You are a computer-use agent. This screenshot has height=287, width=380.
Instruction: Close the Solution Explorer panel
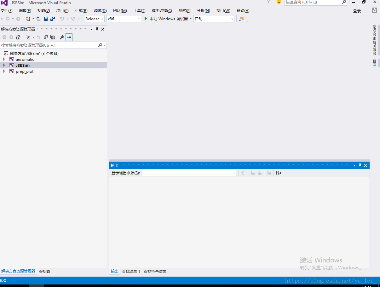(x=103, y=29)
